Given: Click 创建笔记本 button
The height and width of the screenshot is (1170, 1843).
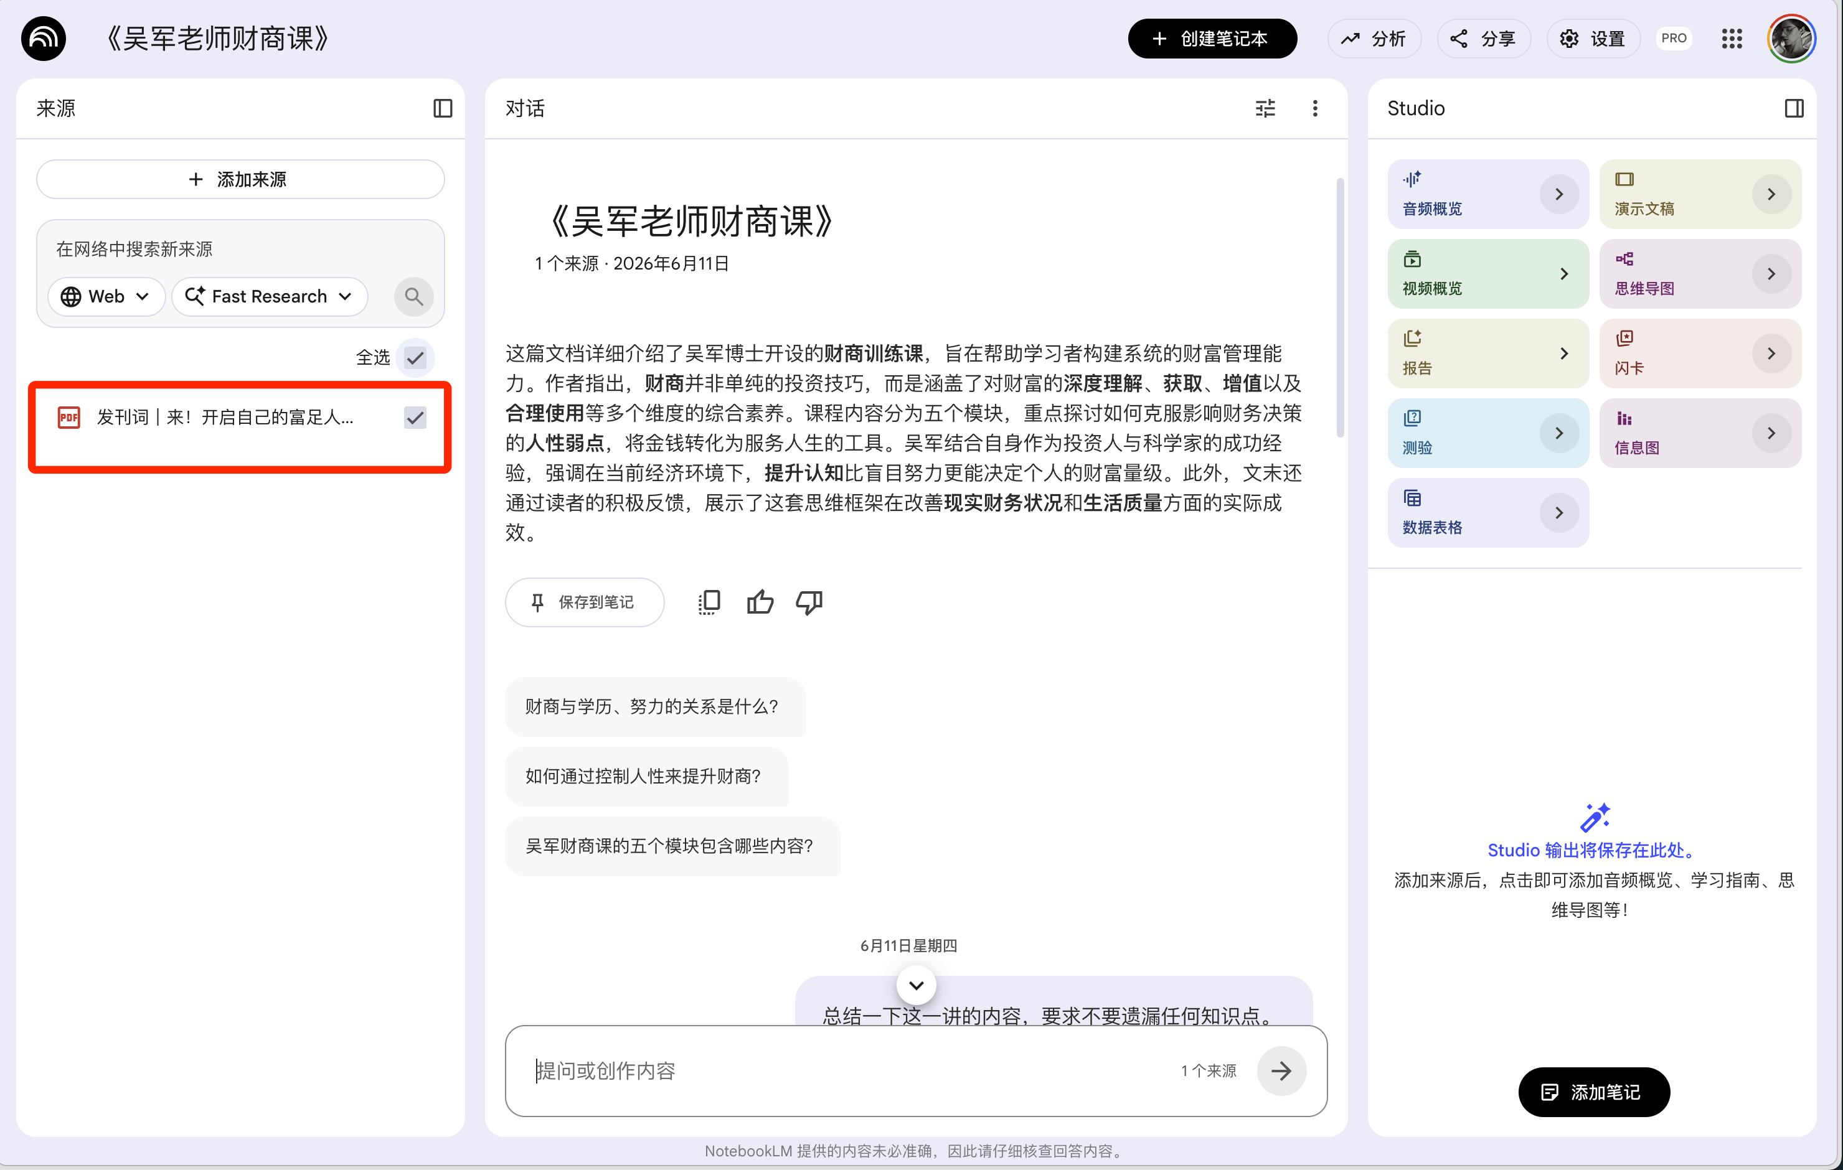Looking at the screenshot, I should click(1212, 38).
